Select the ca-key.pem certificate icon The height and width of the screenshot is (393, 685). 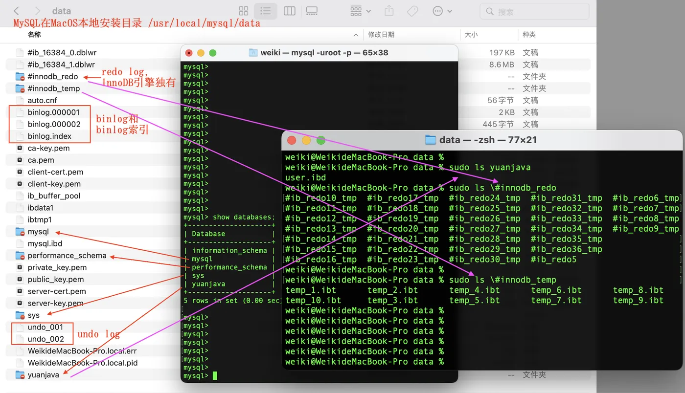(20, 148)
